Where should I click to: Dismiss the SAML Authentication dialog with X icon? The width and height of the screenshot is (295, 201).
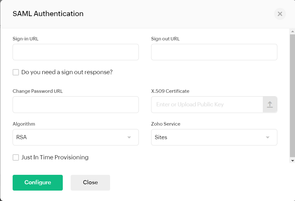point(280,14)
